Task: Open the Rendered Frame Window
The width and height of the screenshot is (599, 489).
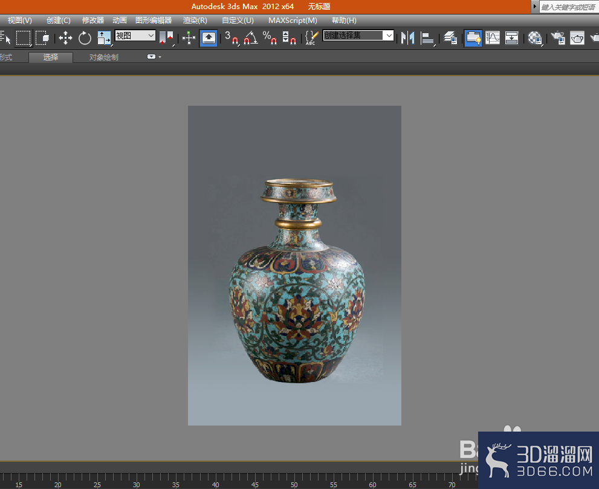Action: click(577, 38)
